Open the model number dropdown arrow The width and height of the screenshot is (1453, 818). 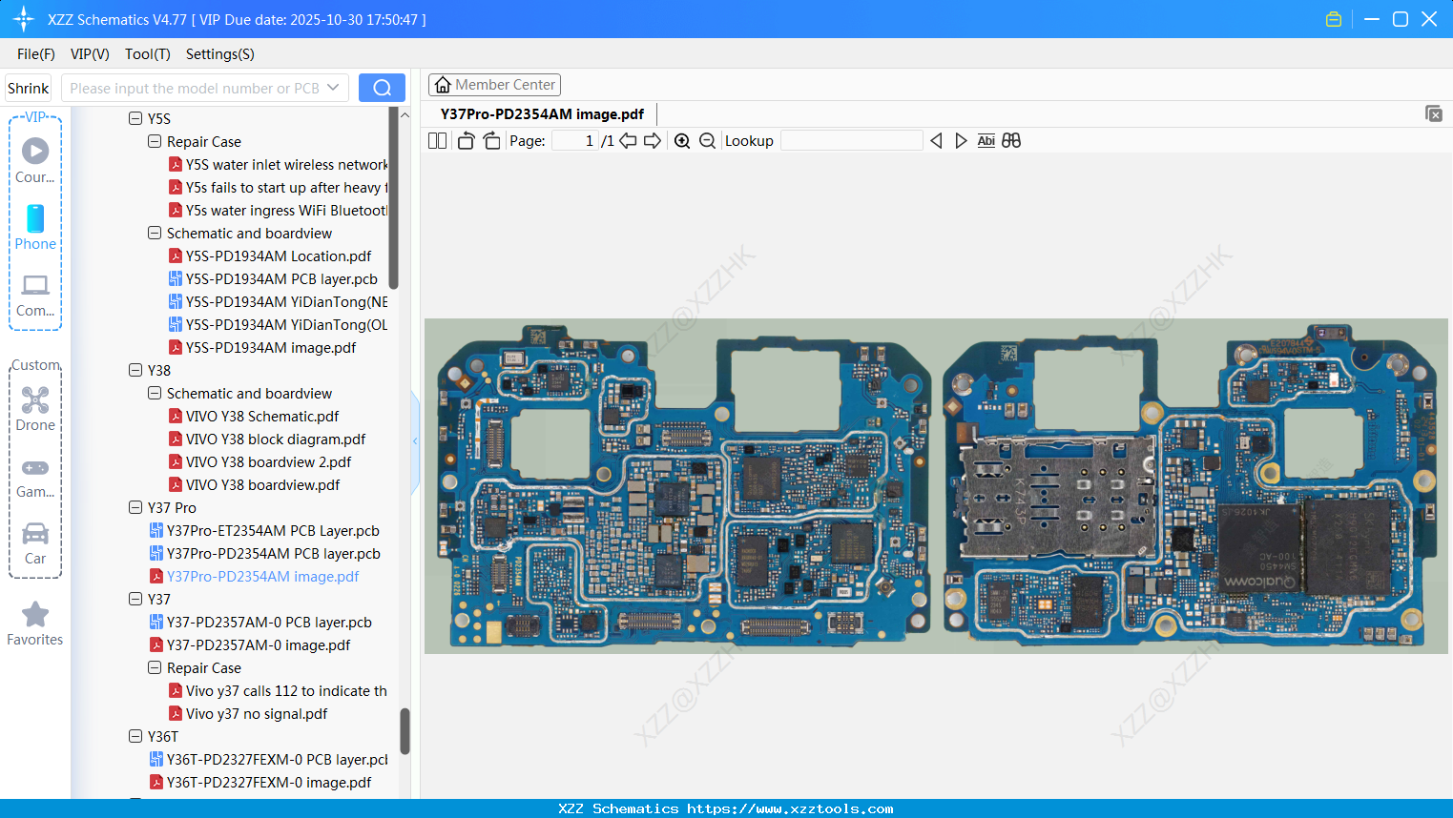(333, 88)
